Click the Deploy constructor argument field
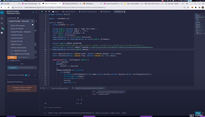This screenshot has width=205, height=117. click(26, 57)
